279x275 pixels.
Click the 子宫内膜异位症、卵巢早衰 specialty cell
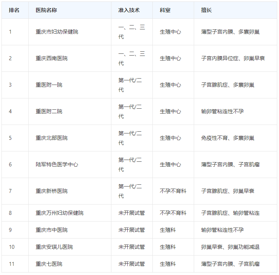coord(233,58)
